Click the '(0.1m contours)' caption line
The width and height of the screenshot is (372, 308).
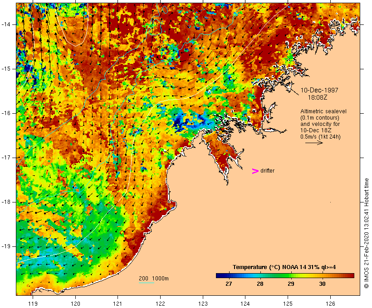[320, 118]
